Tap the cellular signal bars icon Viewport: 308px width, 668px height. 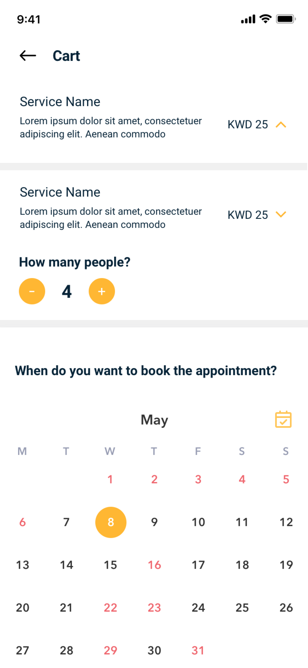tap(248, 19)
